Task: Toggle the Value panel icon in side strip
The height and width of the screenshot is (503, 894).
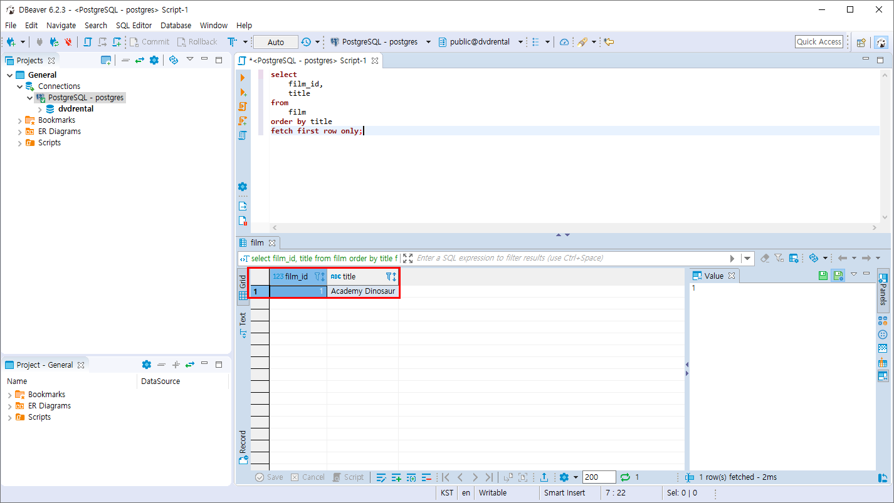Action: (x=883, y=376)
